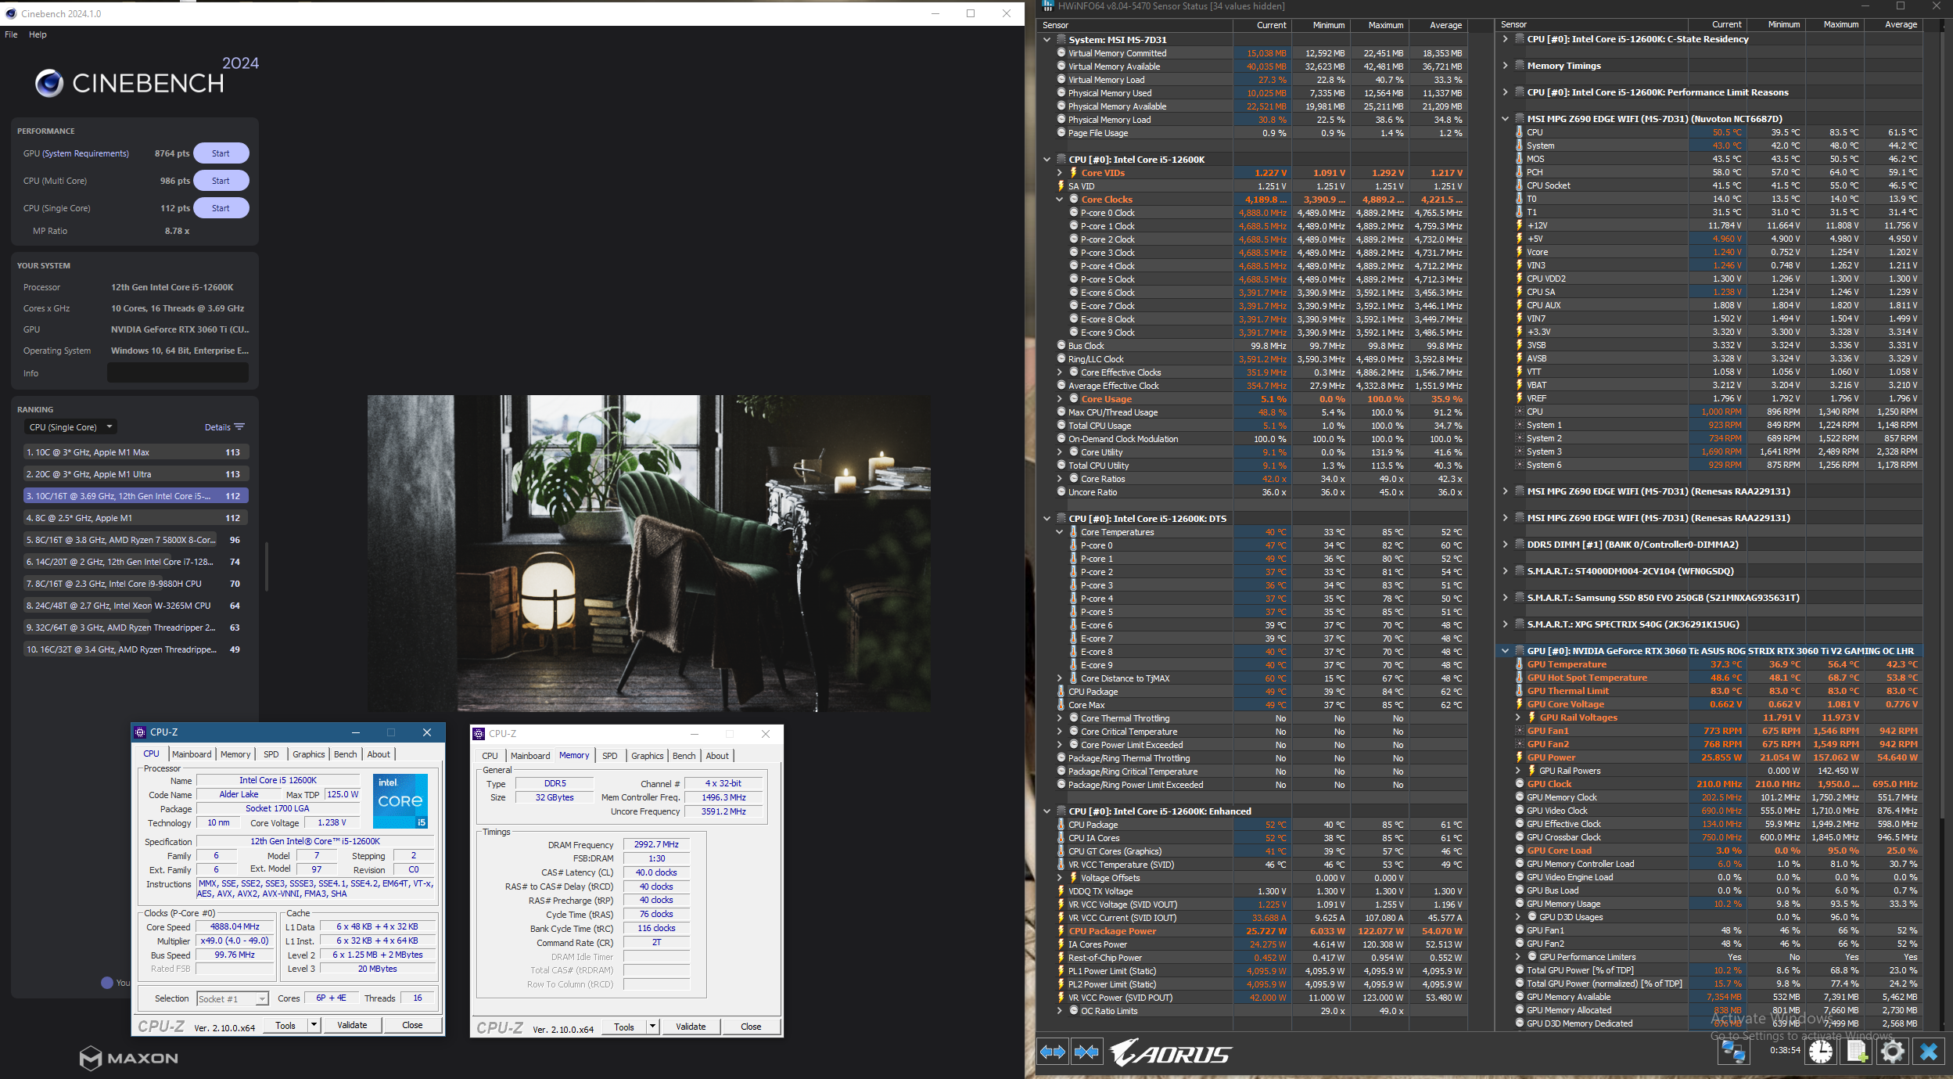This screenshot has width=1953, height=1079.
Task: Expand GPU Rail Voltages row
Action: pyautogui.click(x=1518, y=718)
